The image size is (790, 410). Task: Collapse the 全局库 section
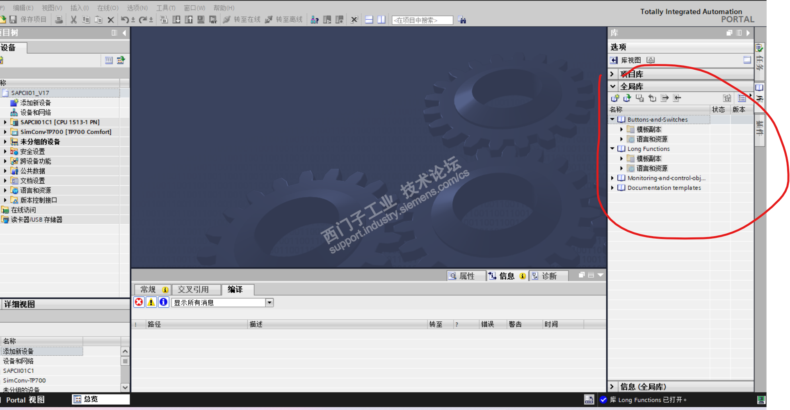(x=612, y=86)
